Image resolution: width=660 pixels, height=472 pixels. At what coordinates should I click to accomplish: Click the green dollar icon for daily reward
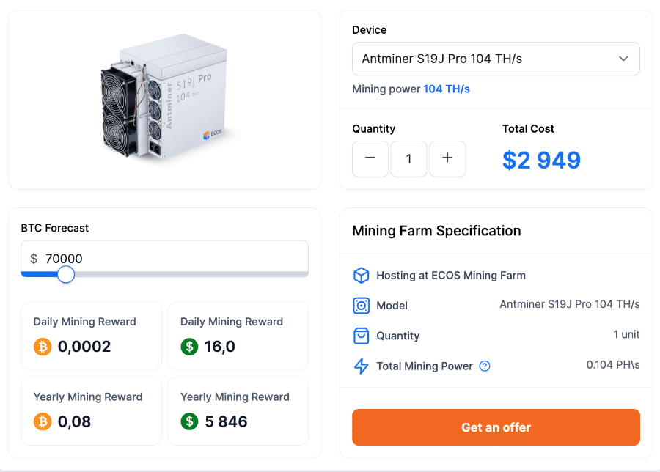pyautogui.click(x=190, y=347)
